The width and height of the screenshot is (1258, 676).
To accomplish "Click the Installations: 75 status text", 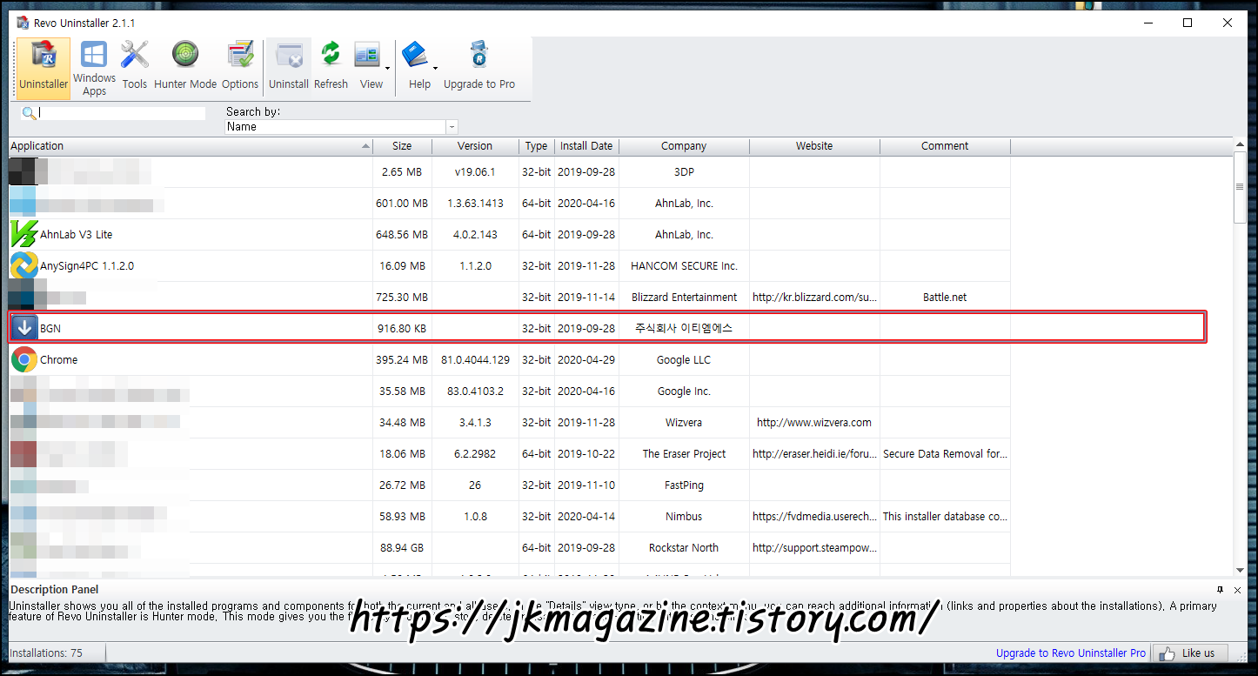I will (x=46, y=653).
